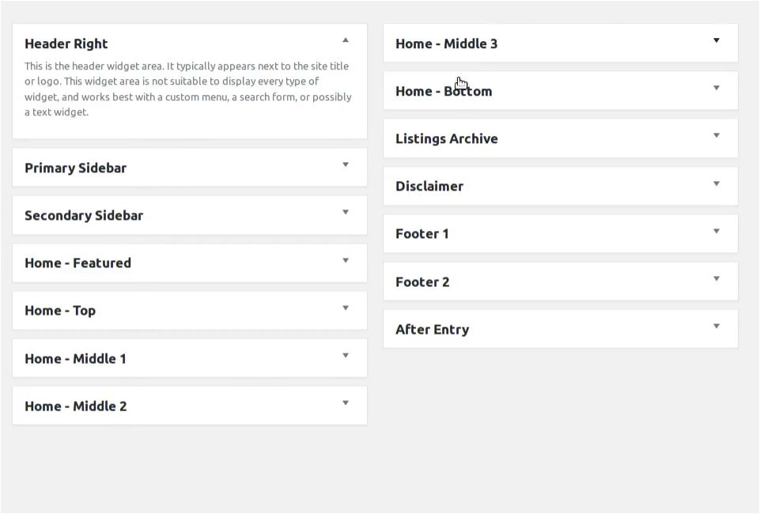Viewport: 760px width, 514px height.
Task: Expand Primary Sidebar using its arrow
Action: point(346,164)
